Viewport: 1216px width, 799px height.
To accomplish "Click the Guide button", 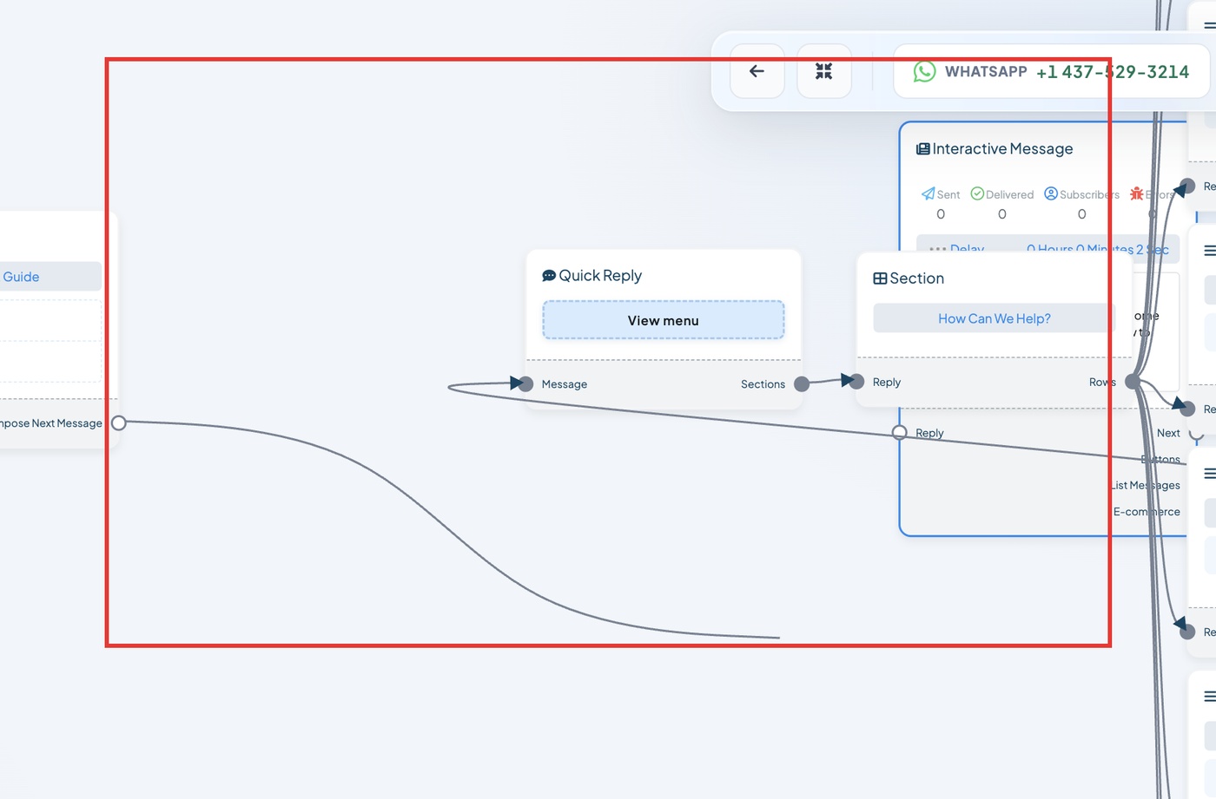I will tap(50, 277).
